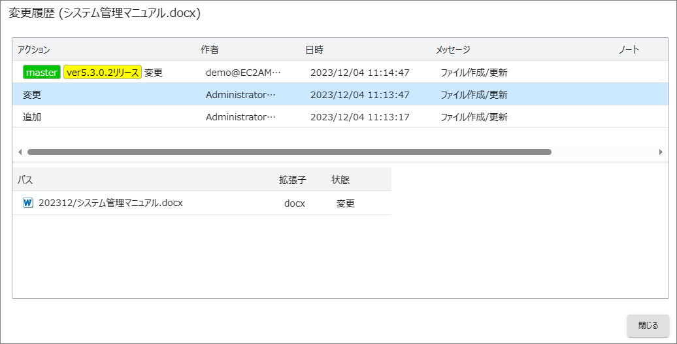
Task: Click the yellow ver5.3.0.2リリース tag
Action: coord(103,73)
